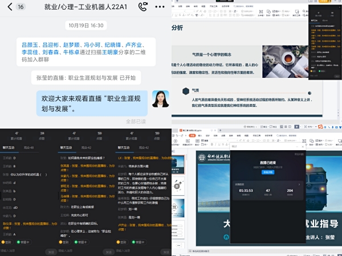Expand the live data arrow in statistics panel
The image size is (342, 256).
300,184
